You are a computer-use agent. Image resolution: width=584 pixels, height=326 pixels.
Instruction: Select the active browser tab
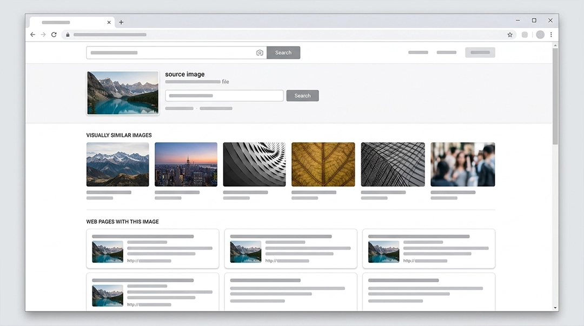(72, 22)
